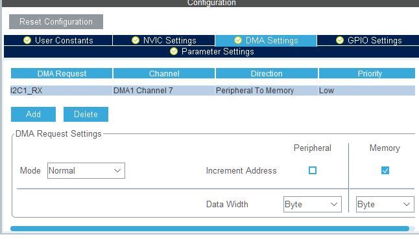Open the User Constants tab
This screenshot has height=239, width=419.
click(x=58, y=40)
